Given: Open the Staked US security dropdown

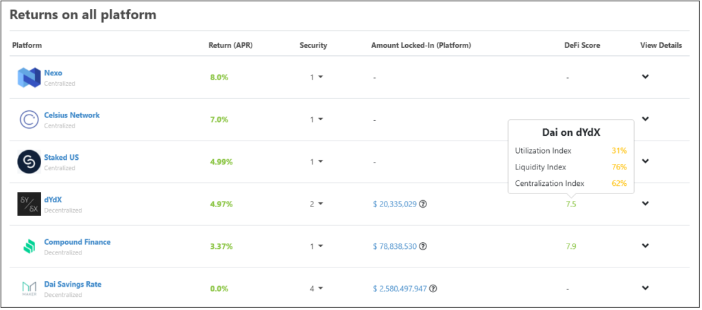Looking at the screenshot, I should click(x=317, y=162).
